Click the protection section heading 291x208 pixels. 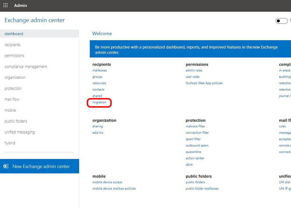click(x=196, y=120)
